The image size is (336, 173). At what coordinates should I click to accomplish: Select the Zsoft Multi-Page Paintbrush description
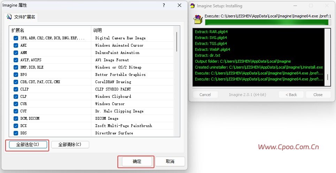[124, 126]
